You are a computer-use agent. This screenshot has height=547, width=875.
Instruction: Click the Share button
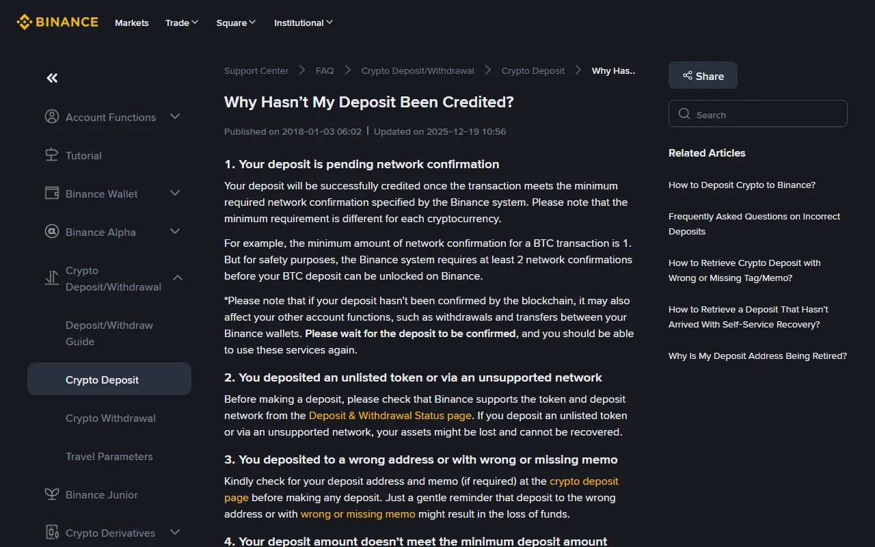pos(703,75)
